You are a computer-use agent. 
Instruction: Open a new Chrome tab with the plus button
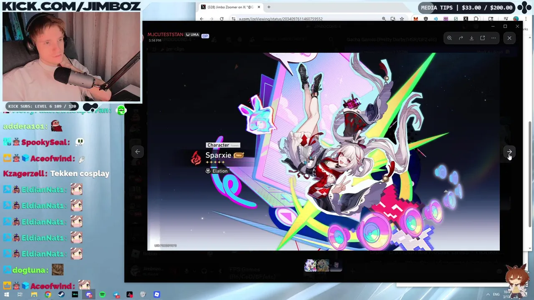coord(269,7)
